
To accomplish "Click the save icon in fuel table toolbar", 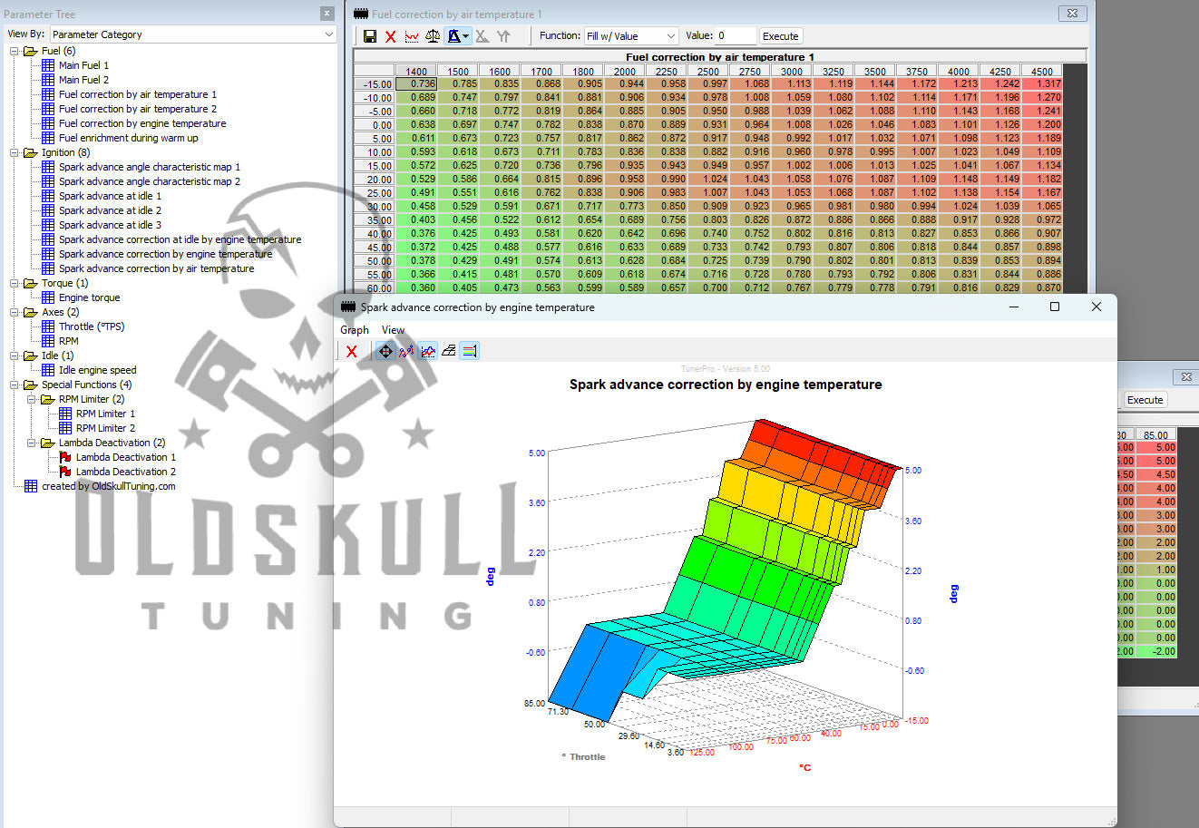I will [x=369, y=36].
